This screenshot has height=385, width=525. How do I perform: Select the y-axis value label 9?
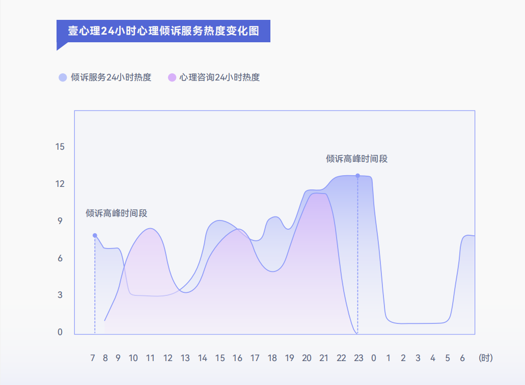pos(60,221)
